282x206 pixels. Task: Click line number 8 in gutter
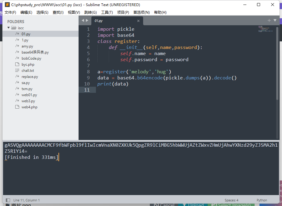[88, 72]
